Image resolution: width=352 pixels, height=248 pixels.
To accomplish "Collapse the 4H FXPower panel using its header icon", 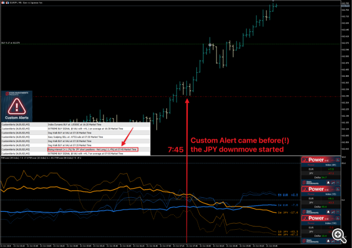I will [337, 160].
